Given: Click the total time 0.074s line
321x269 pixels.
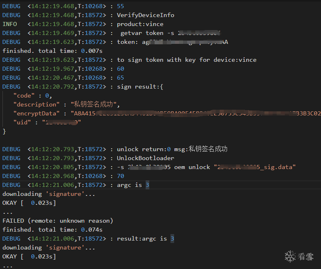Looking at the screenshot, I should (x=52, y=230).
